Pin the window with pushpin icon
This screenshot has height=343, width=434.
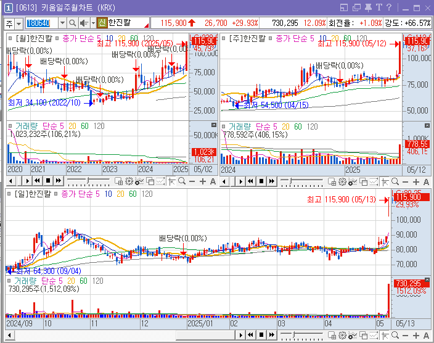tap(368, 7)
